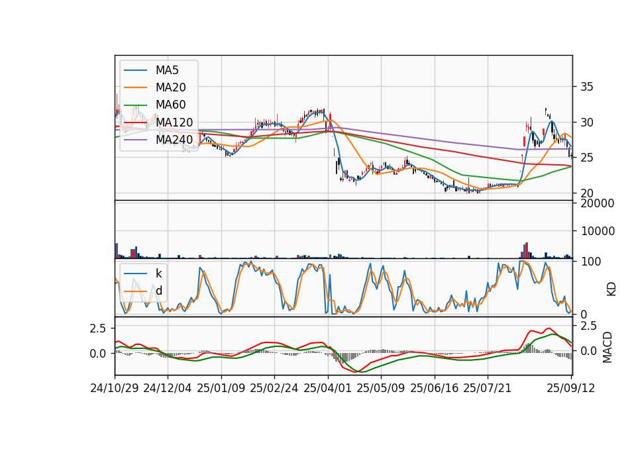The image size is (636, 457).
Task: Click the price axis value 30
Action: 586,122
